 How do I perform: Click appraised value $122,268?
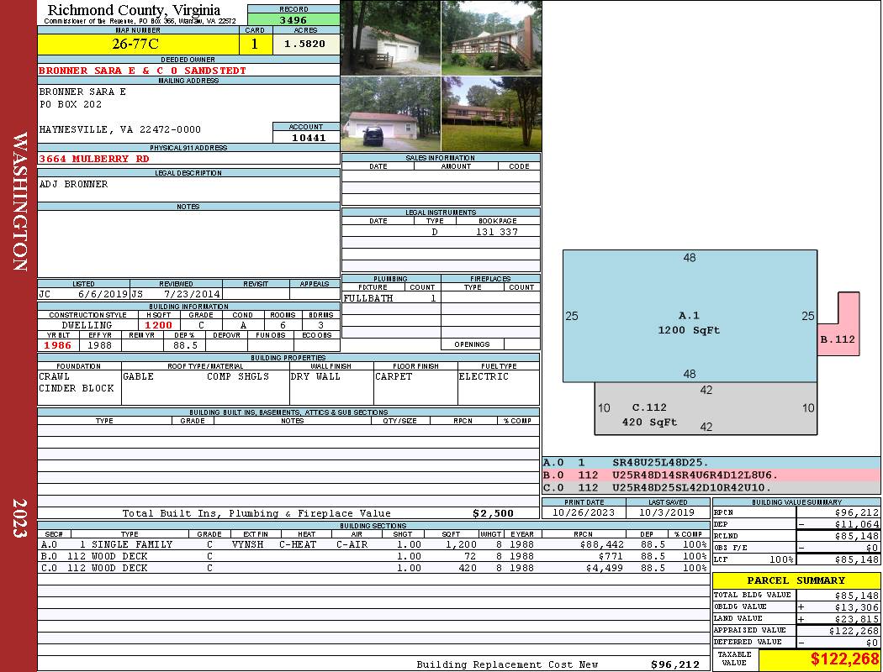click(854, 631)
